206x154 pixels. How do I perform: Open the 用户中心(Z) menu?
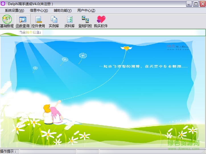86,11
